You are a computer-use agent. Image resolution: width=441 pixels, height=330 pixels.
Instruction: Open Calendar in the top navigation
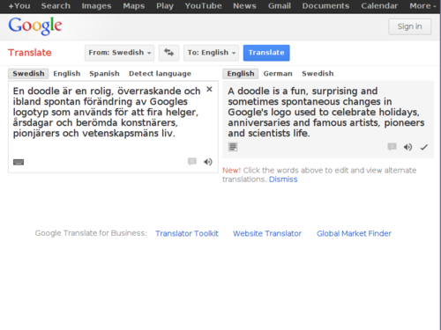click(x=379, y=6)
